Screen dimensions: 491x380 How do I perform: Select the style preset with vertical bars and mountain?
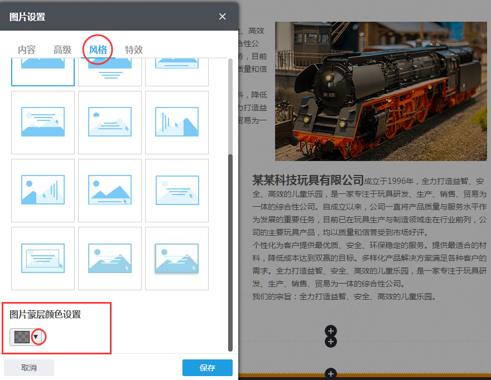pyautogui.click(x=176, y=123)
